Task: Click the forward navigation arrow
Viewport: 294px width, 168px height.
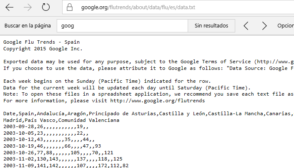Action: click(28, 7)
